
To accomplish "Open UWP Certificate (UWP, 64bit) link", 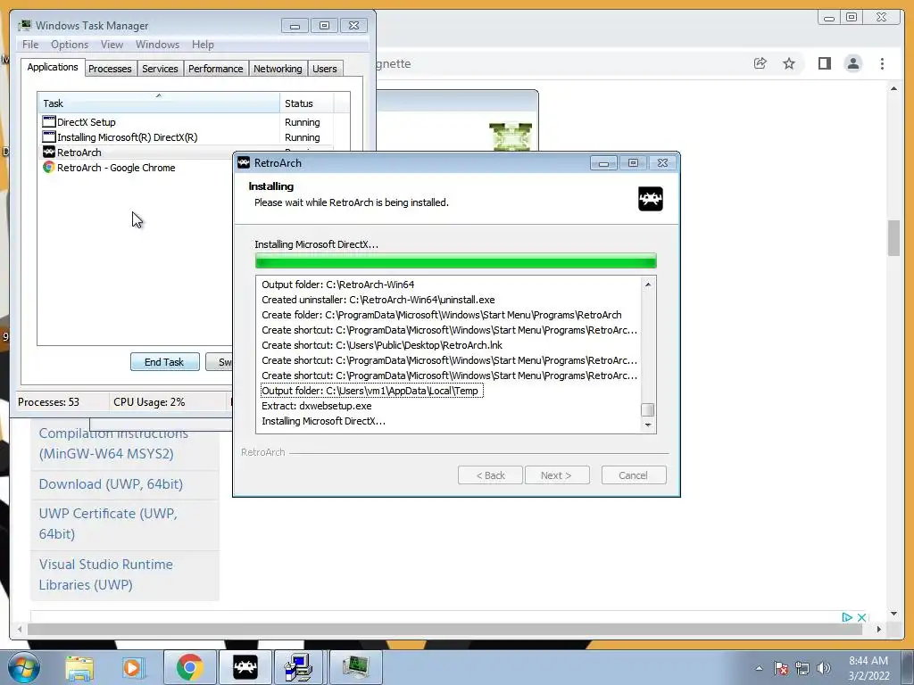I will pos(108,524).
